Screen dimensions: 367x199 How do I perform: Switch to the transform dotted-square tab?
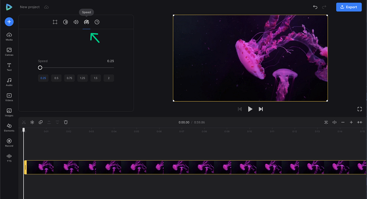point(55,22)
